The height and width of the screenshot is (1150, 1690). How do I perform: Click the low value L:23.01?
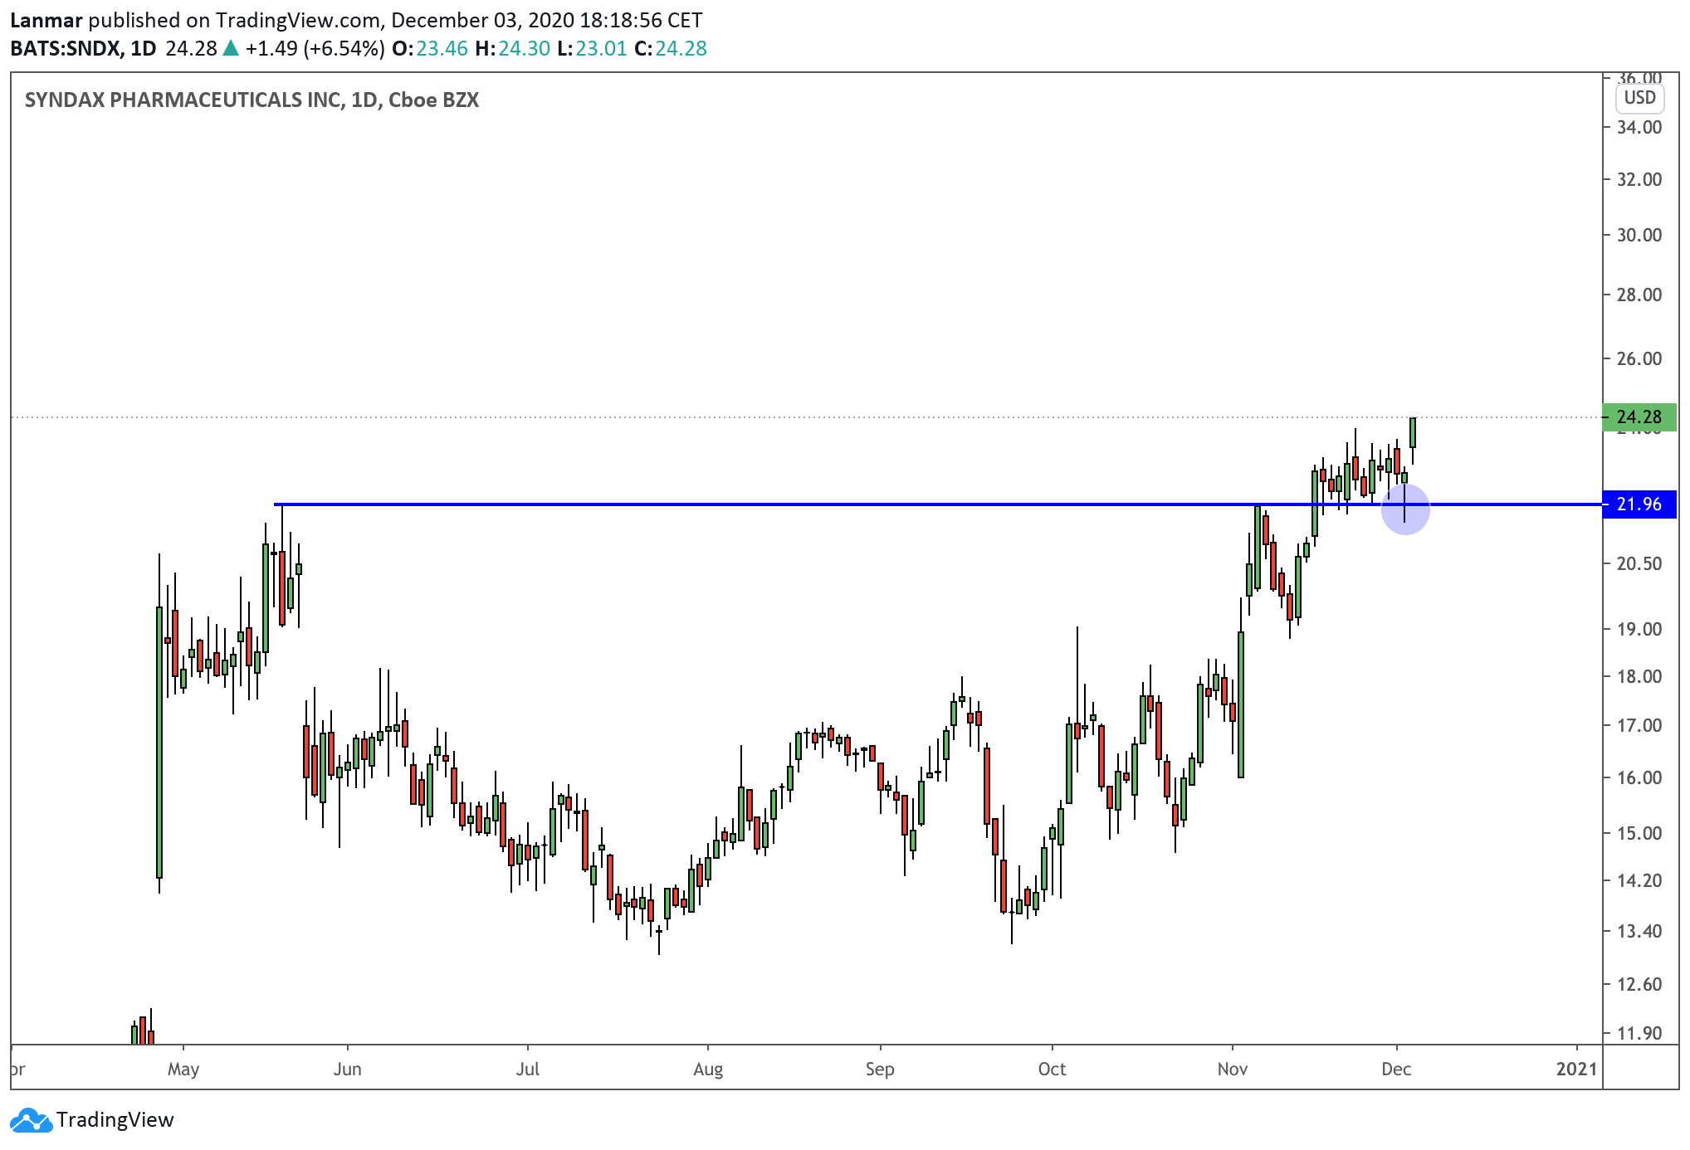click(x=592, y=48)
